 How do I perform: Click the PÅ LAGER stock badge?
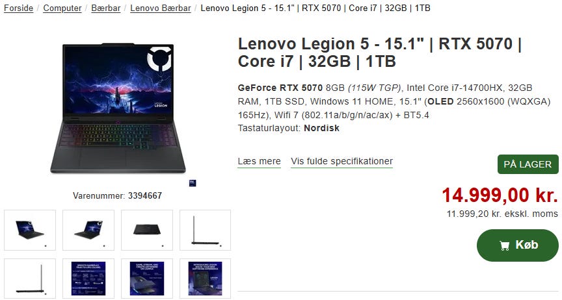click(x=528, y=164)
